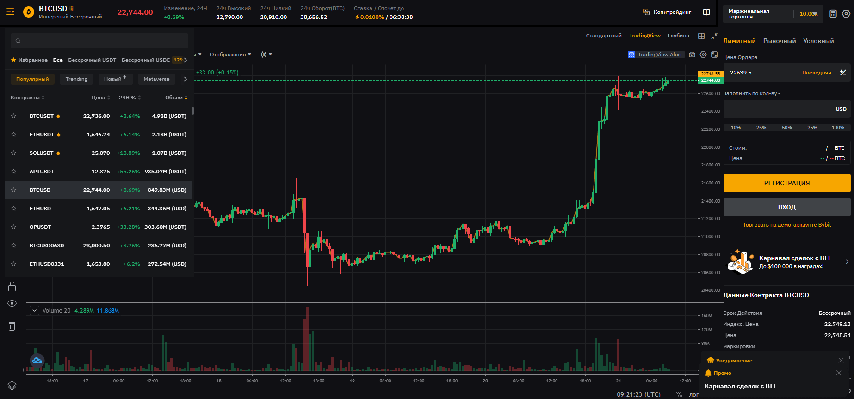This screenshot has height=399, width=854.
Task: Click the РЕГИСТРАЦИЯ button
Action: click(786, 183)
